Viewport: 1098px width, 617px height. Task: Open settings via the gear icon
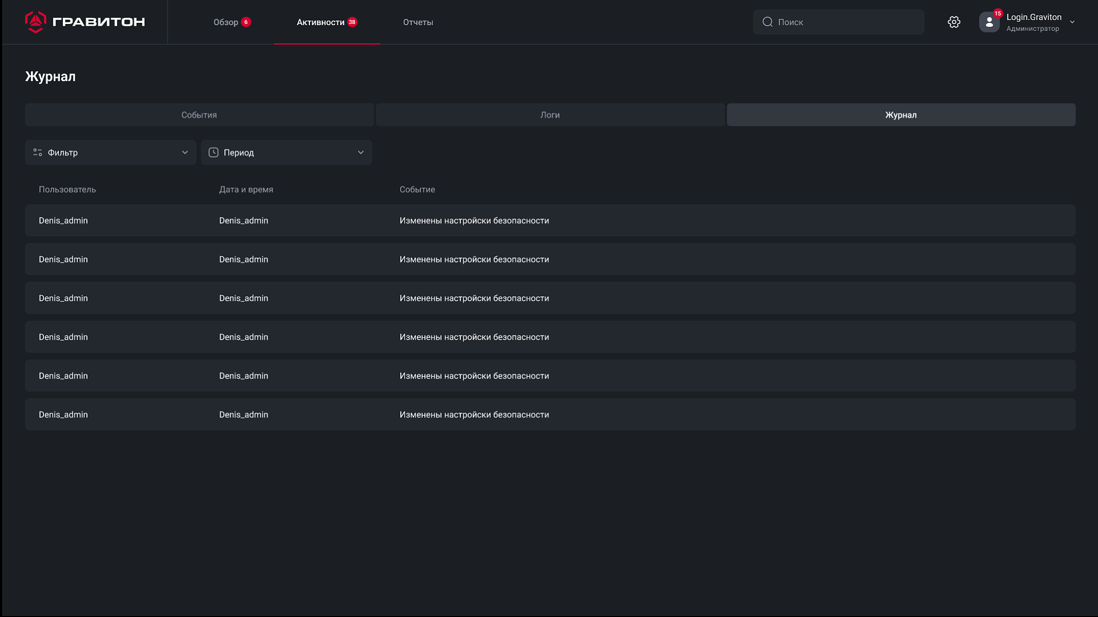(953, 22)
